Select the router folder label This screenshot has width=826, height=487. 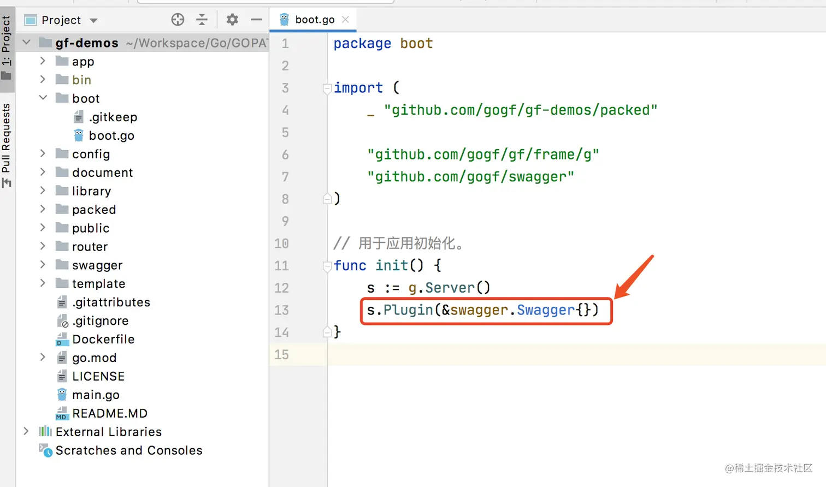pyautogui.click(x=90, y=247)
